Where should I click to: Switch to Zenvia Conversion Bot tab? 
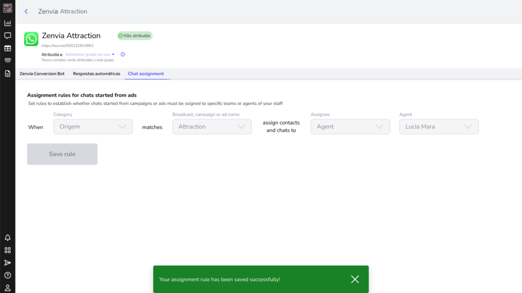(x=42, y=74)
